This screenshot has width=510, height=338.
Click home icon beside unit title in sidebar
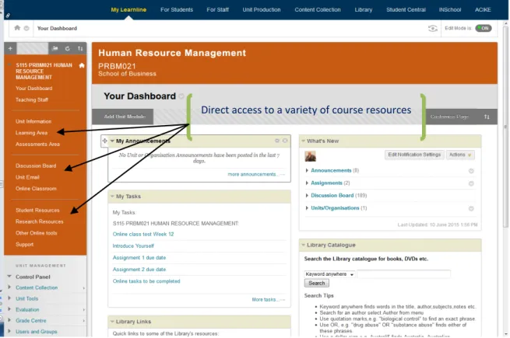[x=82, y=65]
